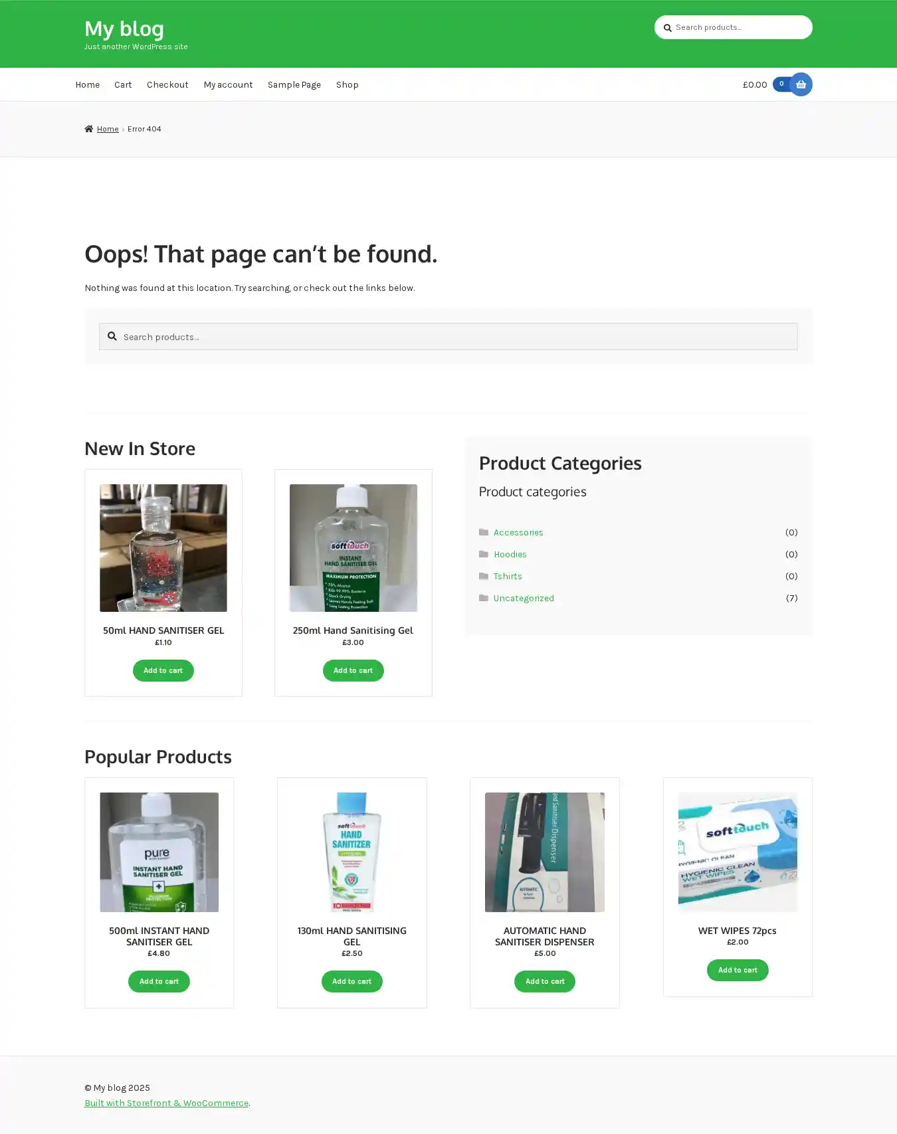Image resolution: width=897 pixels, height=1134 pixels.
Task: Click the header search magnifier icon
Action: click(x=668, y=28)
